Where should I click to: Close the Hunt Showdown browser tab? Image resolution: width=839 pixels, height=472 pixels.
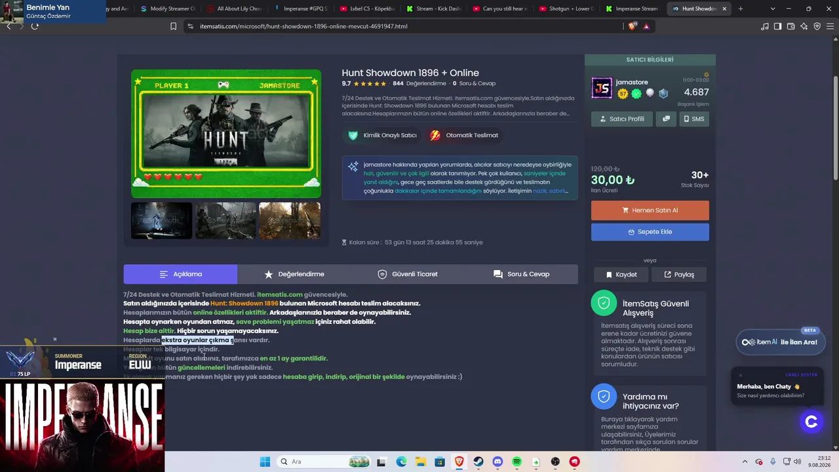click(x=724, y=9)
